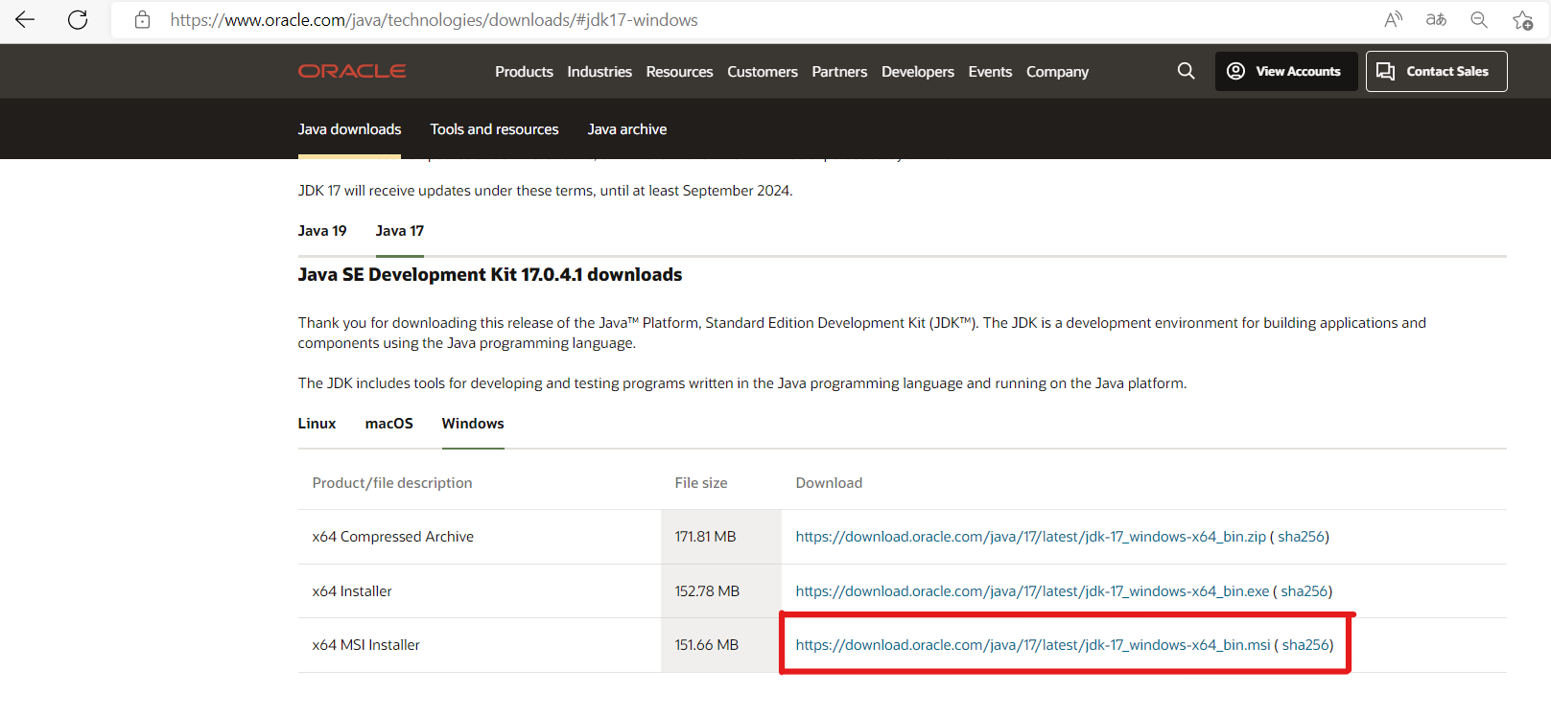
Task: Open the Industries menu
Action: click(x=599, y=72)
